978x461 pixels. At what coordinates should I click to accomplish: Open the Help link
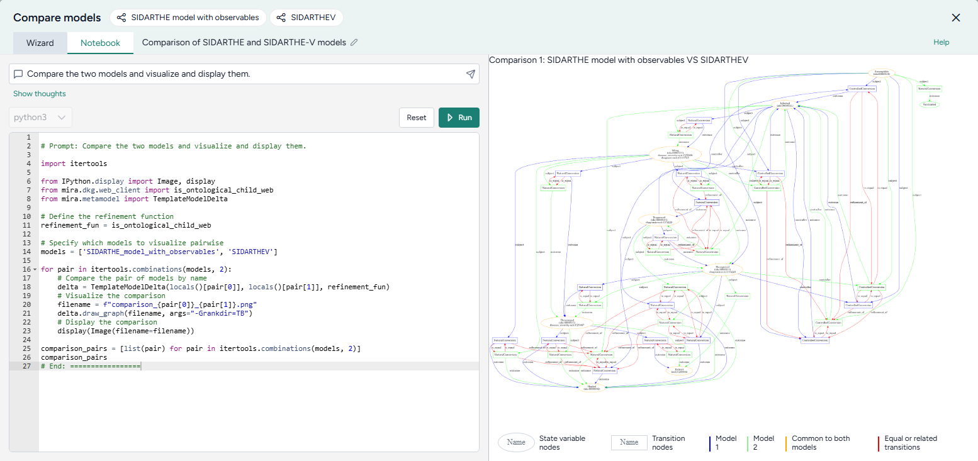941,42
